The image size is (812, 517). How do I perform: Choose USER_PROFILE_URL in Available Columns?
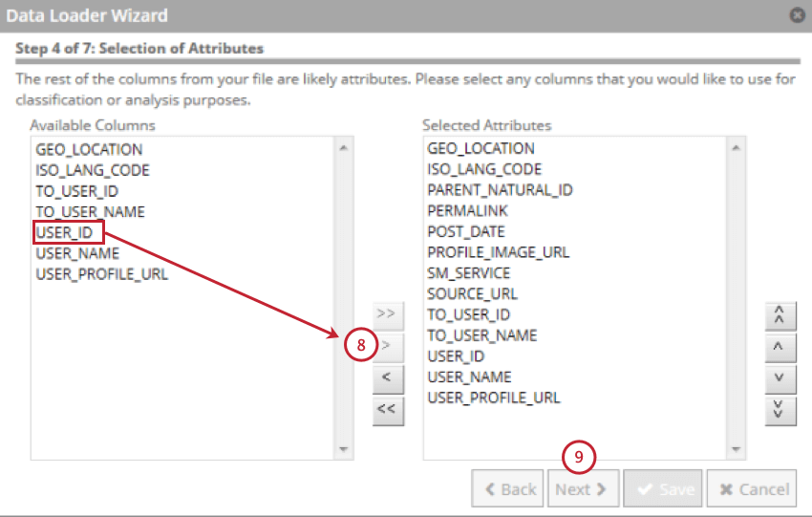point(101,274)
